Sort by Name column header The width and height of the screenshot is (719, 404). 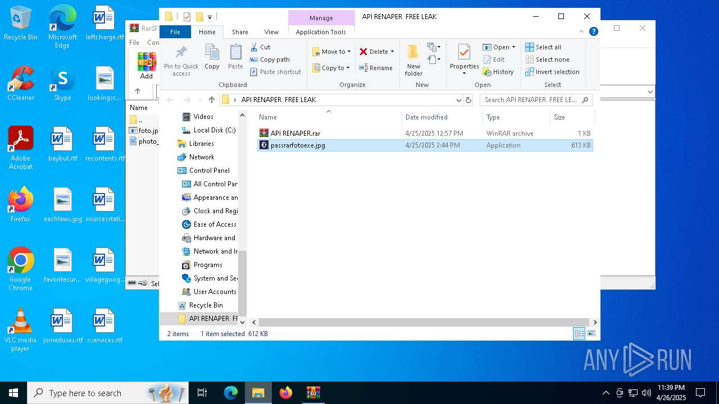pos(329,117)
